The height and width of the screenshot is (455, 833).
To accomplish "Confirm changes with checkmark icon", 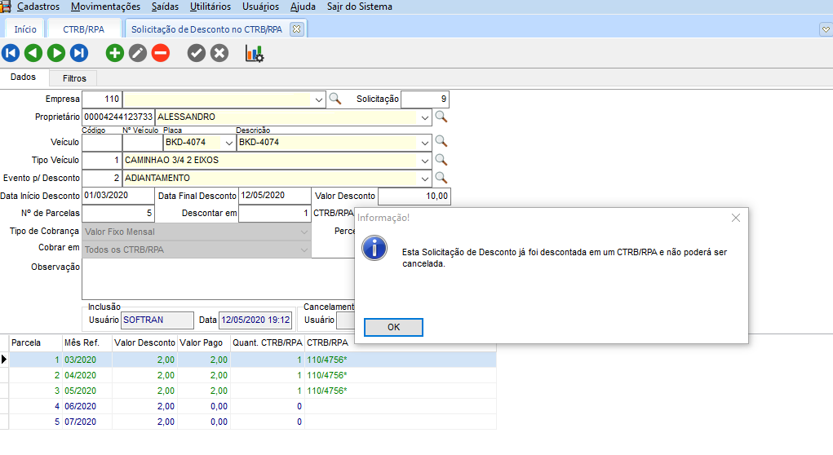I will [x=197, y=53].
